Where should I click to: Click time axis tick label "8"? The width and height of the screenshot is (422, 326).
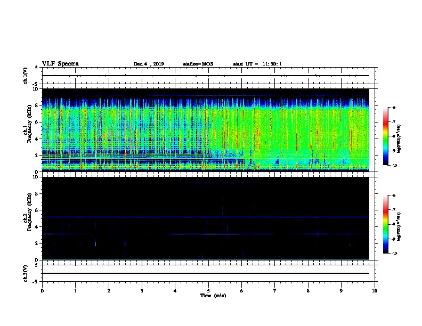[308, 291]
